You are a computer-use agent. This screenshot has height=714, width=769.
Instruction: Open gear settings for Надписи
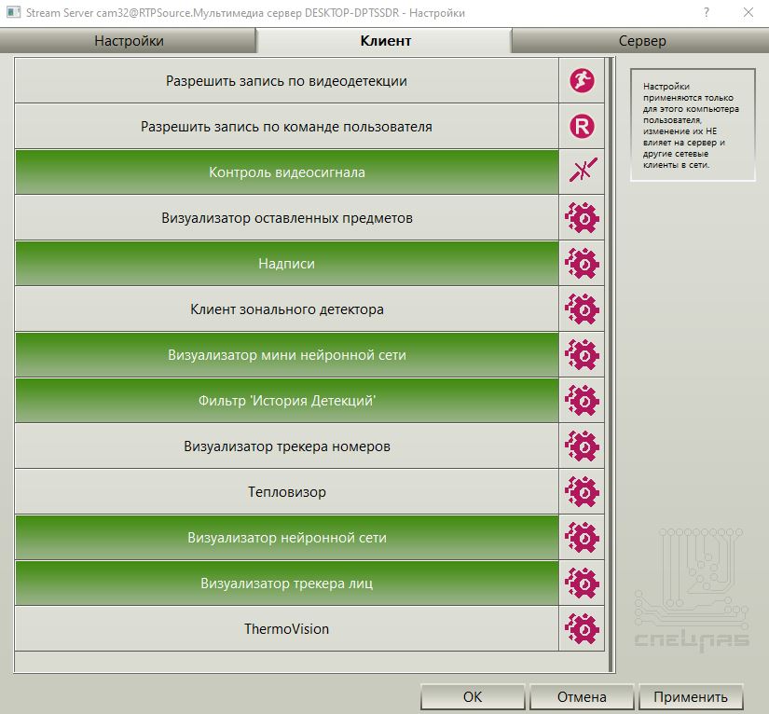point(582,264)
